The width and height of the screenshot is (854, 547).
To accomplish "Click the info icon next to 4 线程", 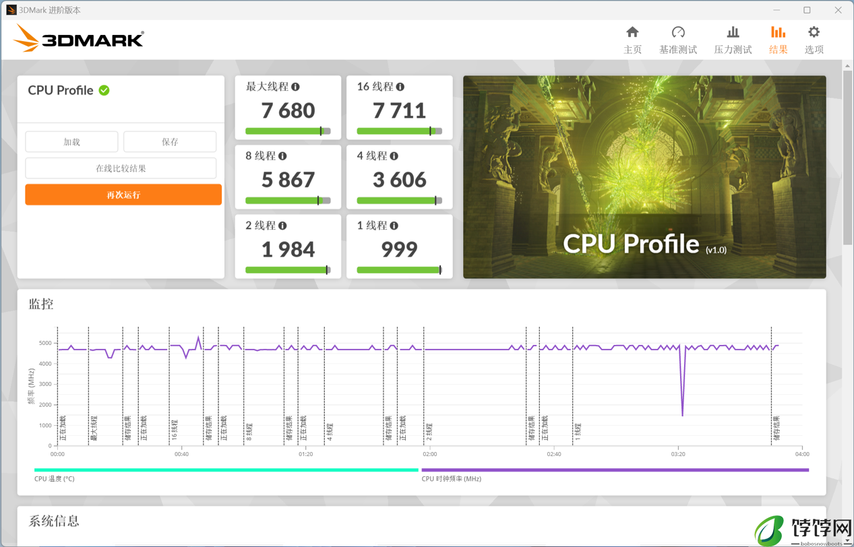I will click(x=394, y=156).
